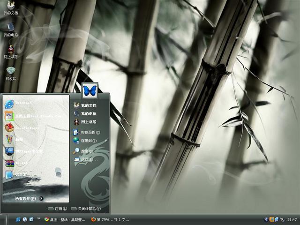Switch to 桌面-壁纸 Chrome taskbar window
The width and height of the screenshot is (300, 225).
65,220
